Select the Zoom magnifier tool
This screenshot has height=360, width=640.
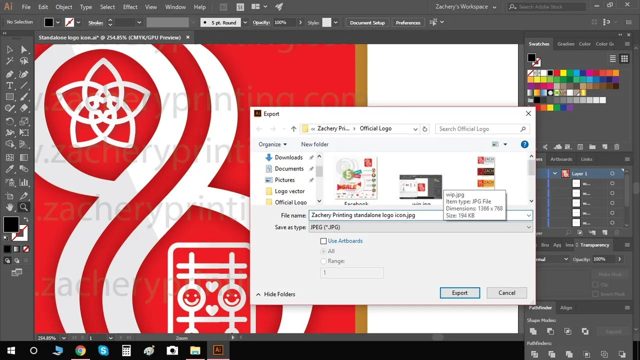point(24,207)
